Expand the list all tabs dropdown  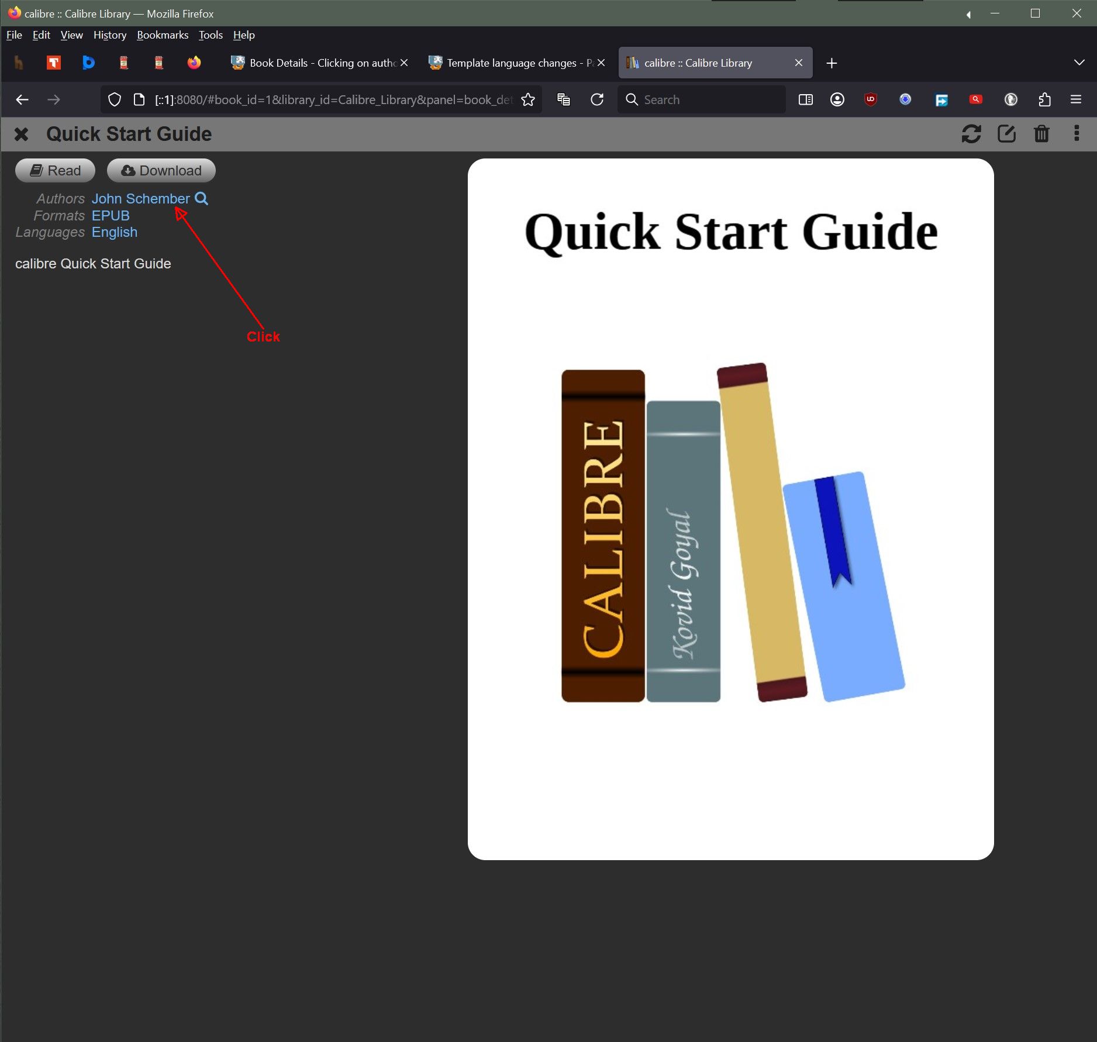tap(1079, 63)
